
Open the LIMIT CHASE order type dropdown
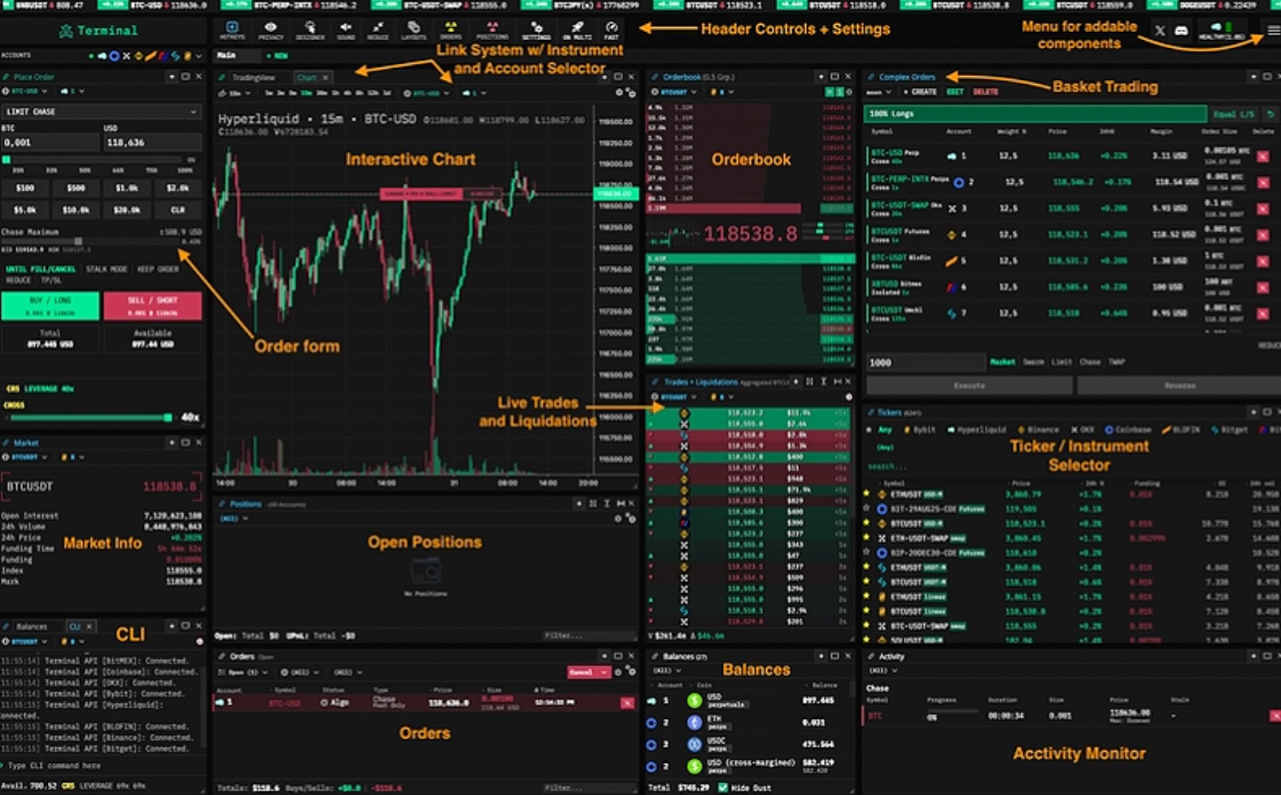tap(101, 112)
